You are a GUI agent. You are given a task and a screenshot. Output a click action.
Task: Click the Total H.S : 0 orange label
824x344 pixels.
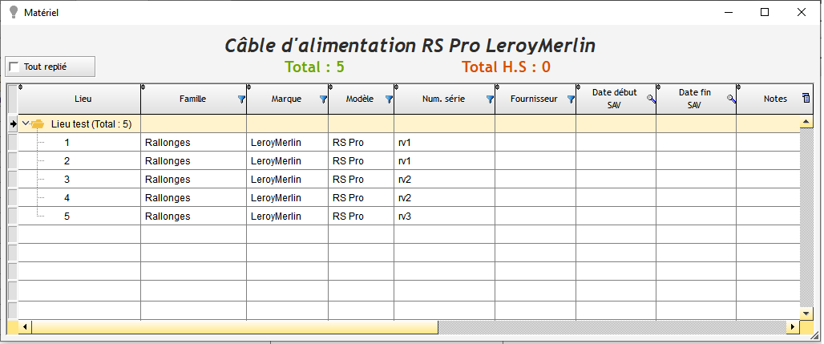click(506, 67)
